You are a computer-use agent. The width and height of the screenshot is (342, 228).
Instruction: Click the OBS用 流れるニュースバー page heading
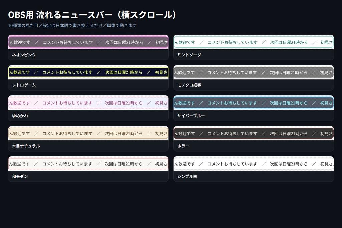(x=92, y=15)
